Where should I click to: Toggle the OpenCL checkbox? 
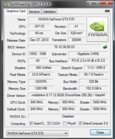coord(31,123)
